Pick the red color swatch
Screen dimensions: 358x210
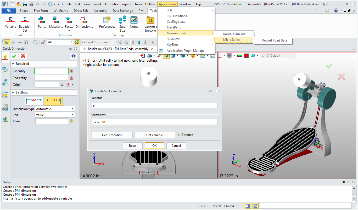pos(246,56)
